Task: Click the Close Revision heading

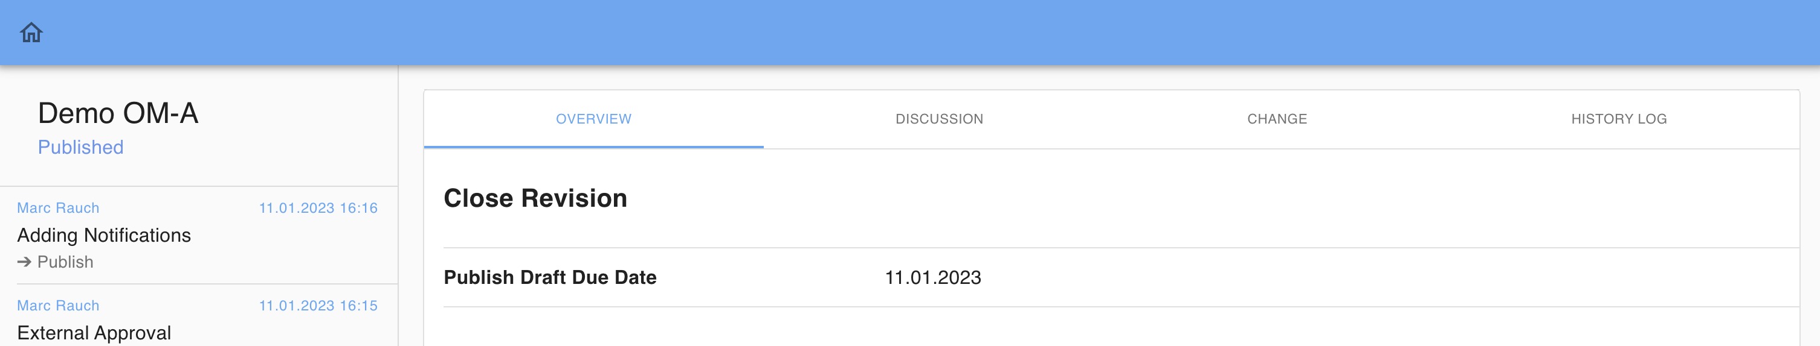Action: (535, 199)
